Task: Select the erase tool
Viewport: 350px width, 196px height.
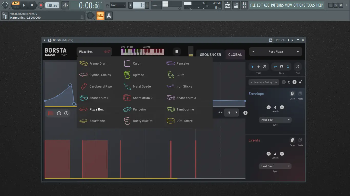Action: 264,67
